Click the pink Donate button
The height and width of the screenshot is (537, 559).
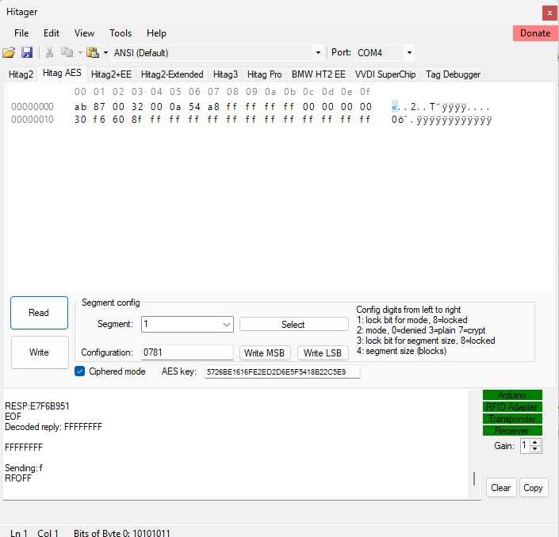(535, 33)
